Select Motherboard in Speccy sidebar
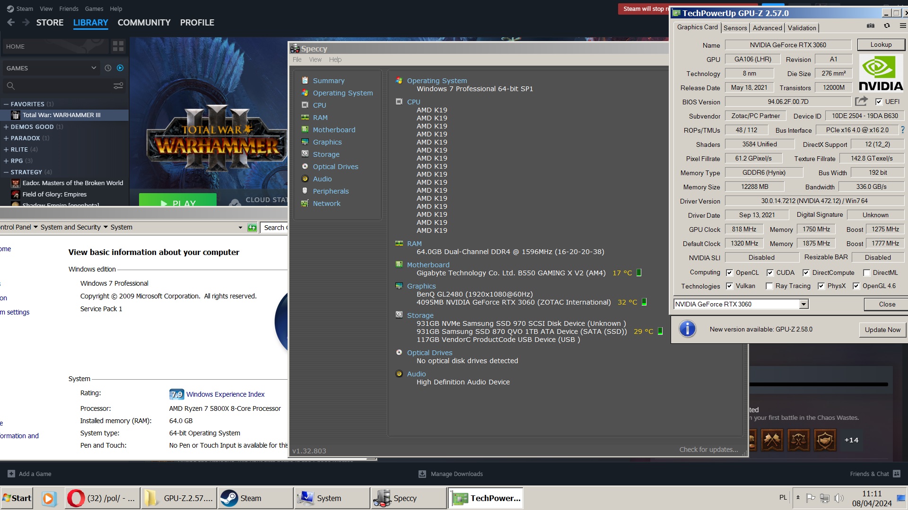Screen dimensions: 908x510 tap(334, 130)
